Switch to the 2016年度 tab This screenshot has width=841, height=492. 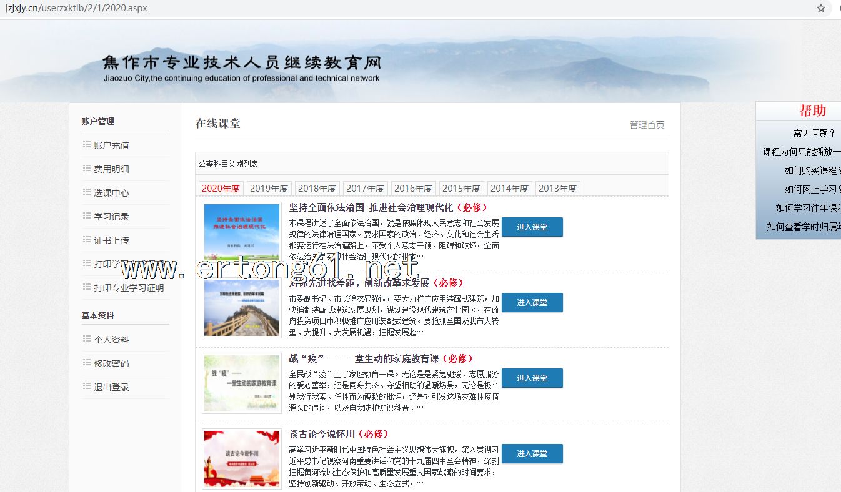[x=413, y=189]
